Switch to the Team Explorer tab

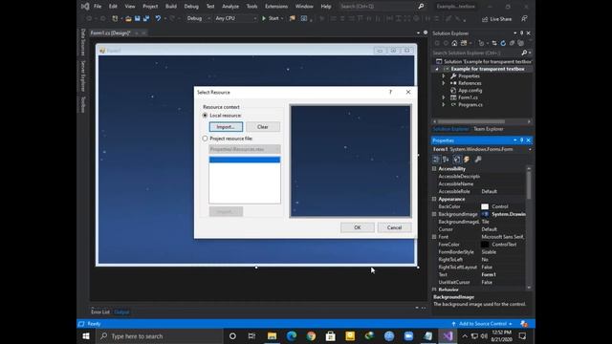(489, 129)
